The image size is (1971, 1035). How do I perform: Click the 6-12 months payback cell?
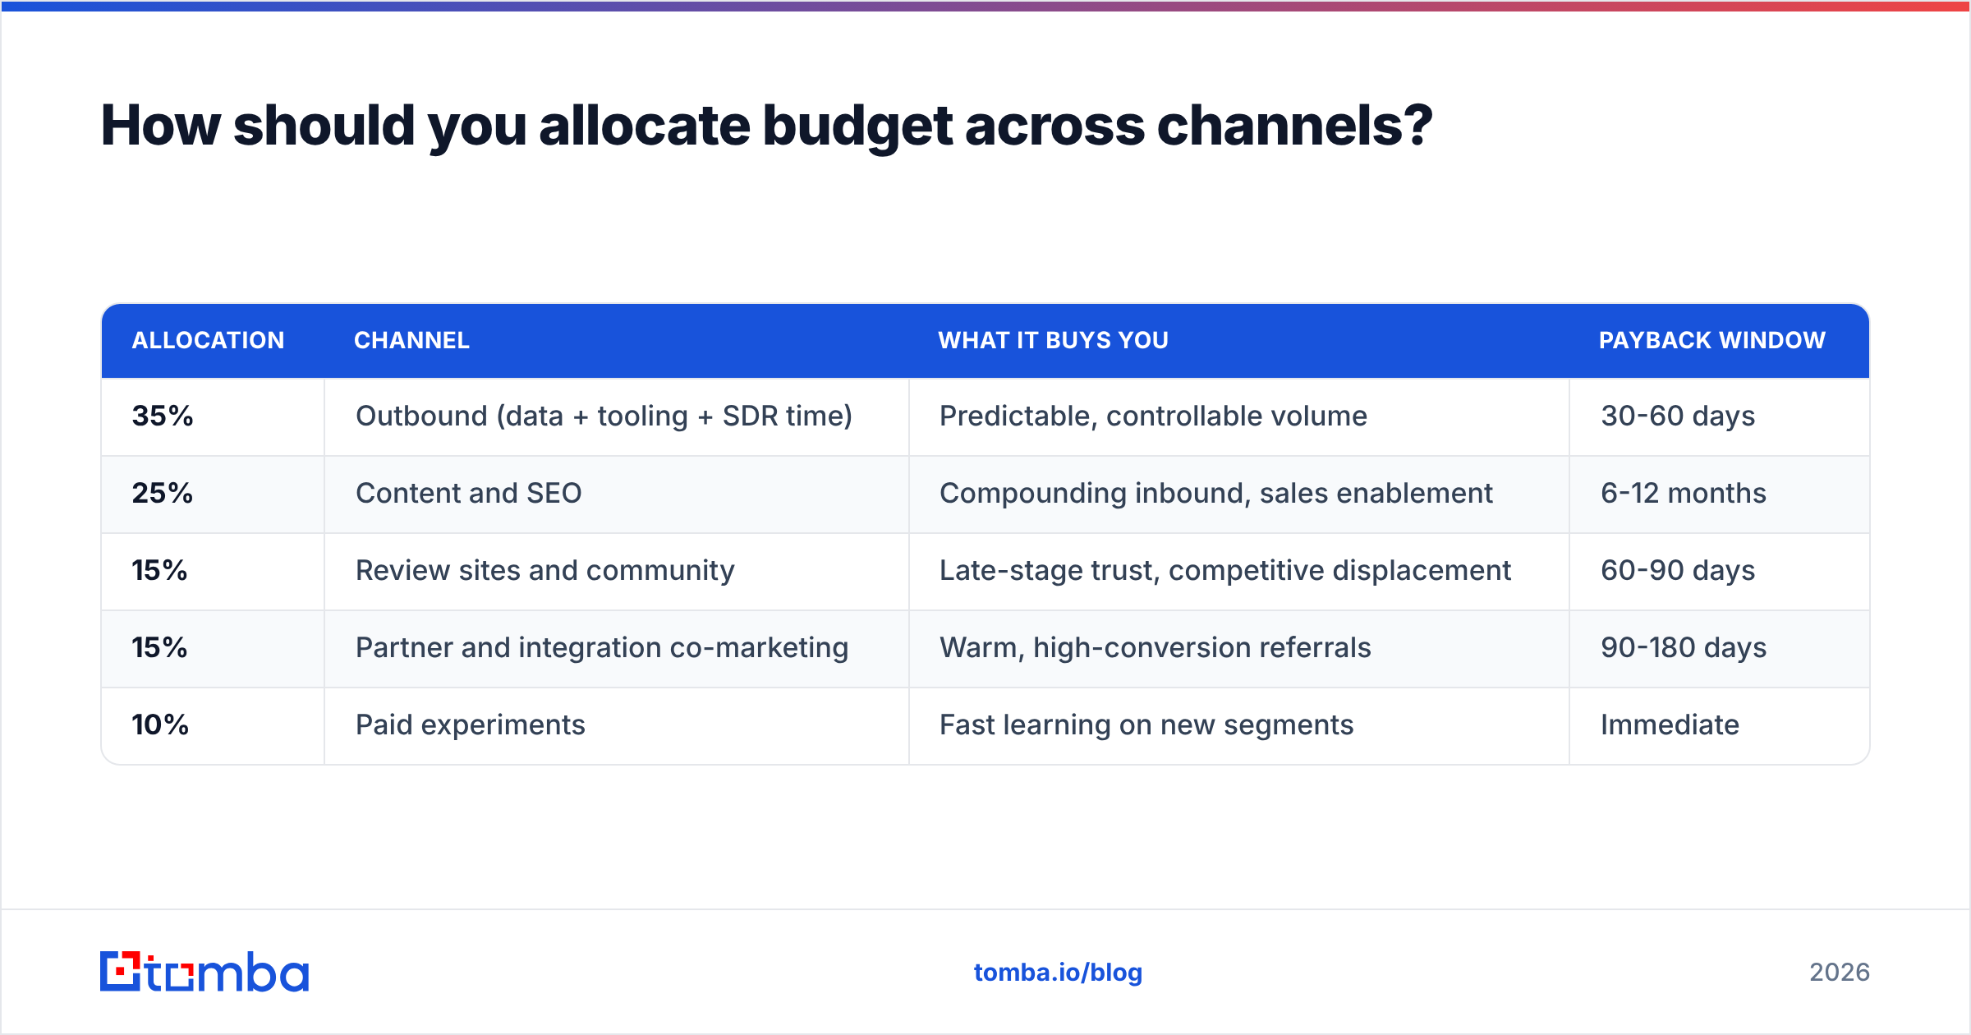tap(1719, 494)
